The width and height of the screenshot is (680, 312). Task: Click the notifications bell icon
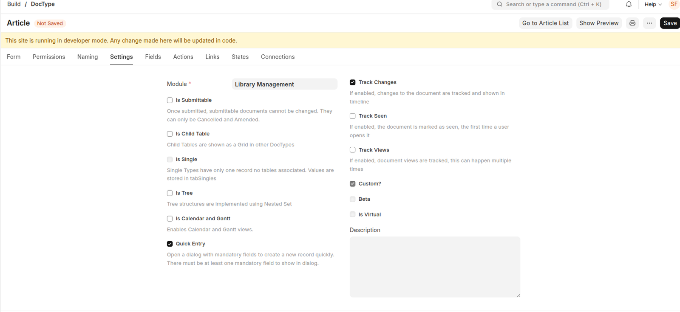tap(629, 4)
